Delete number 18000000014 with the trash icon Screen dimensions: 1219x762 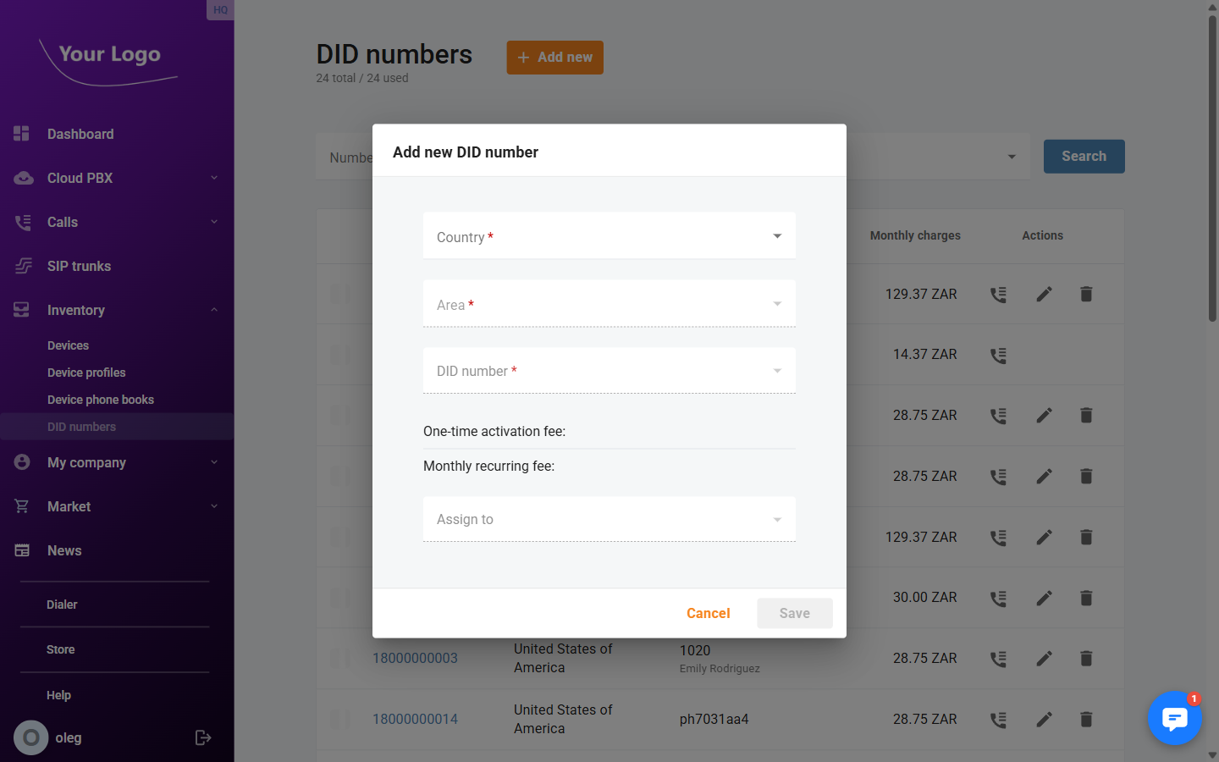tap(1086, 719)
